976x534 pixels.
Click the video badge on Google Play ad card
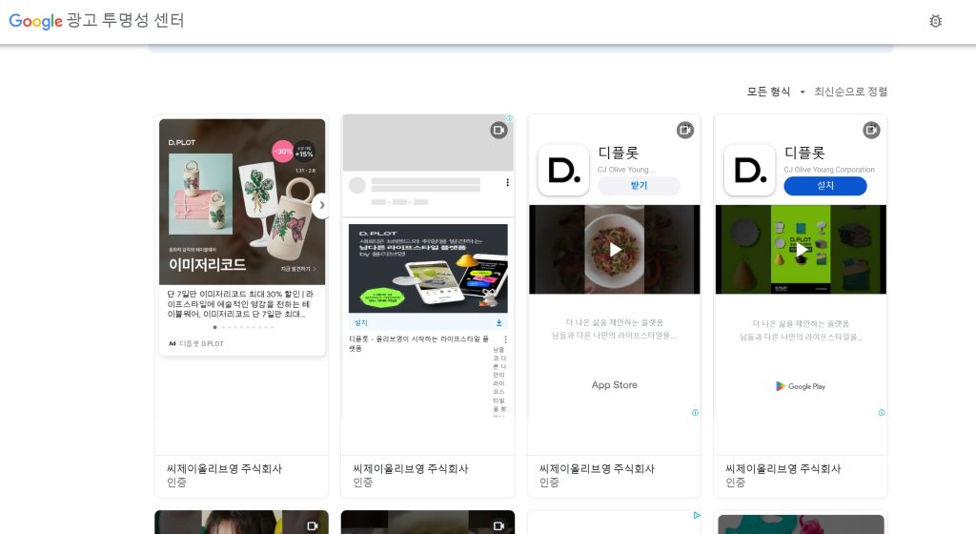coord(871,130)
